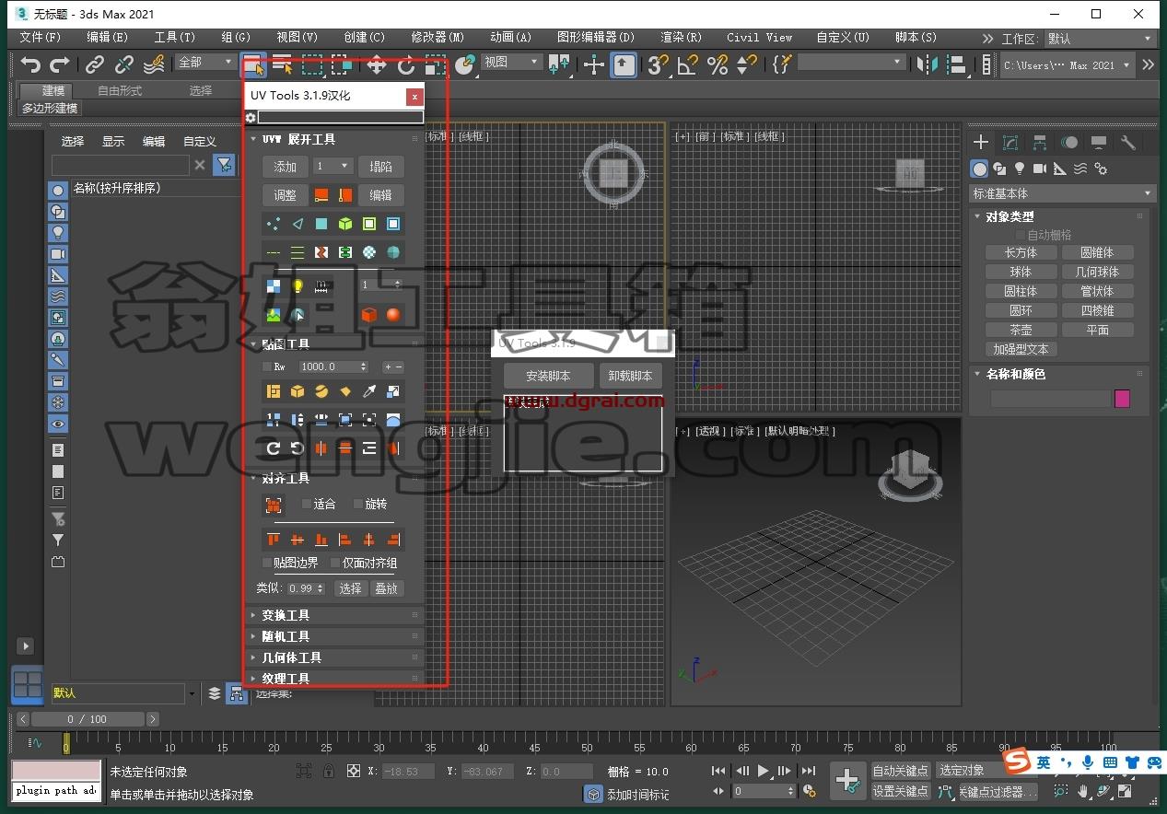This screenshot has height=814, width=1167.
Task: Enable the 旋转 checkbox
Action: pos(359,504)
